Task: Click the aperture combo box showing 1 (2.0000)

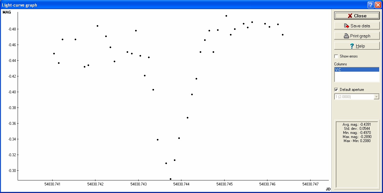Action: [x=354, y=97]
